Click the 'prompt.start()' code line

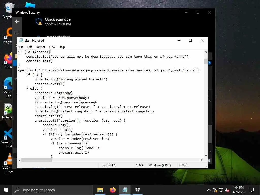[x=48, y=116]
